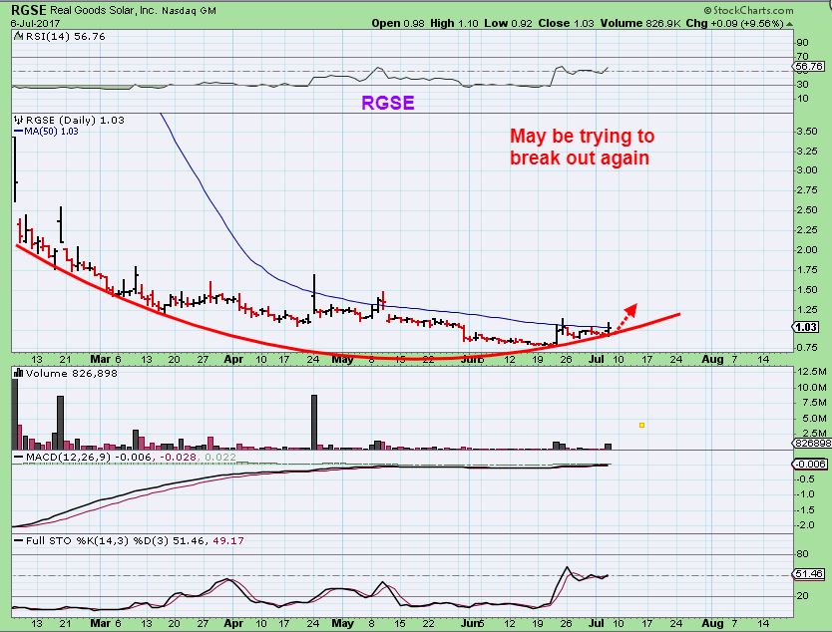Screen dimensions: 832x632
Task: Click the 51.46 stochastic value tag
Action: click(x=809, y=573)
